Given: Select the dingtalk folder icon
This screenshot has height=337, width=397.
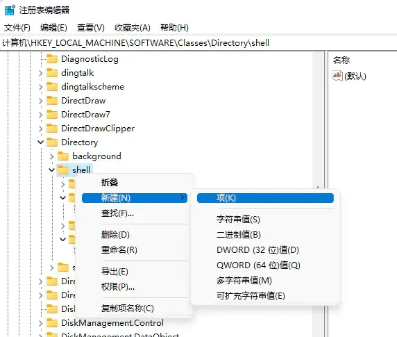Looking at the screenshot, I should click(x=52, y=73).
